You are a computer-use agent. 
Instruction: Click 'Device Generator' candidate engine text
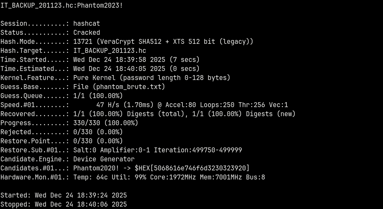(x=104, y=159)
